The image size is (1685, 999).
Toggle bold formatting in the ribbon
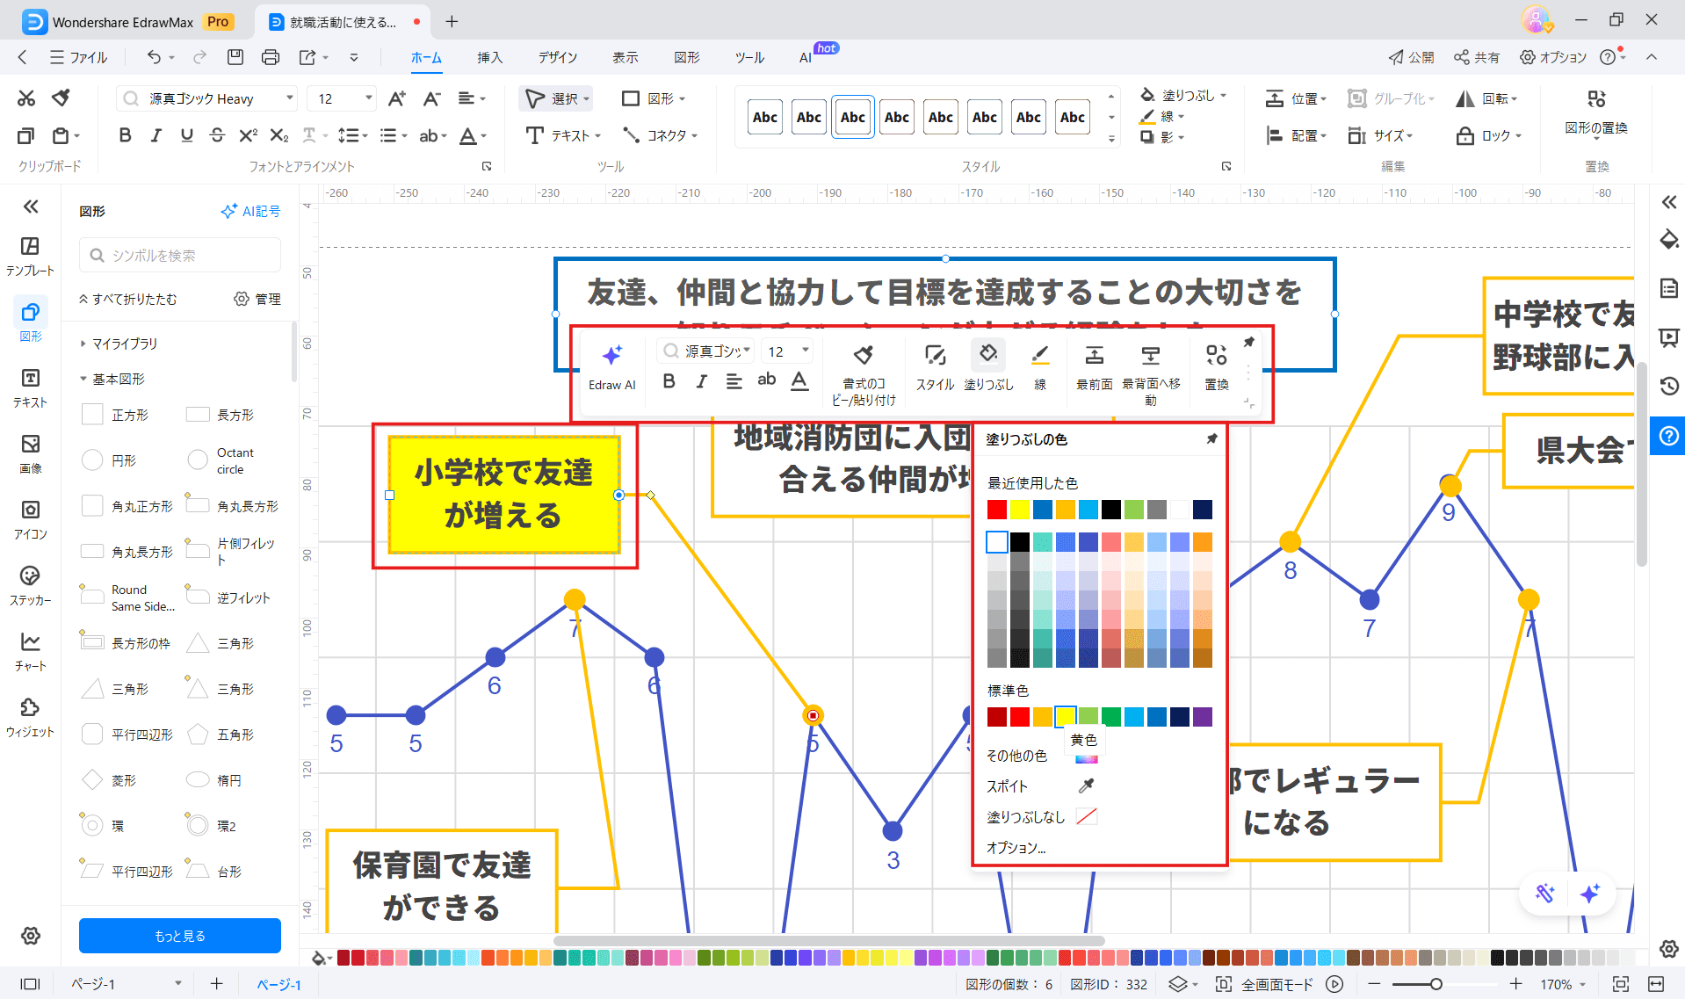point(124,135)
